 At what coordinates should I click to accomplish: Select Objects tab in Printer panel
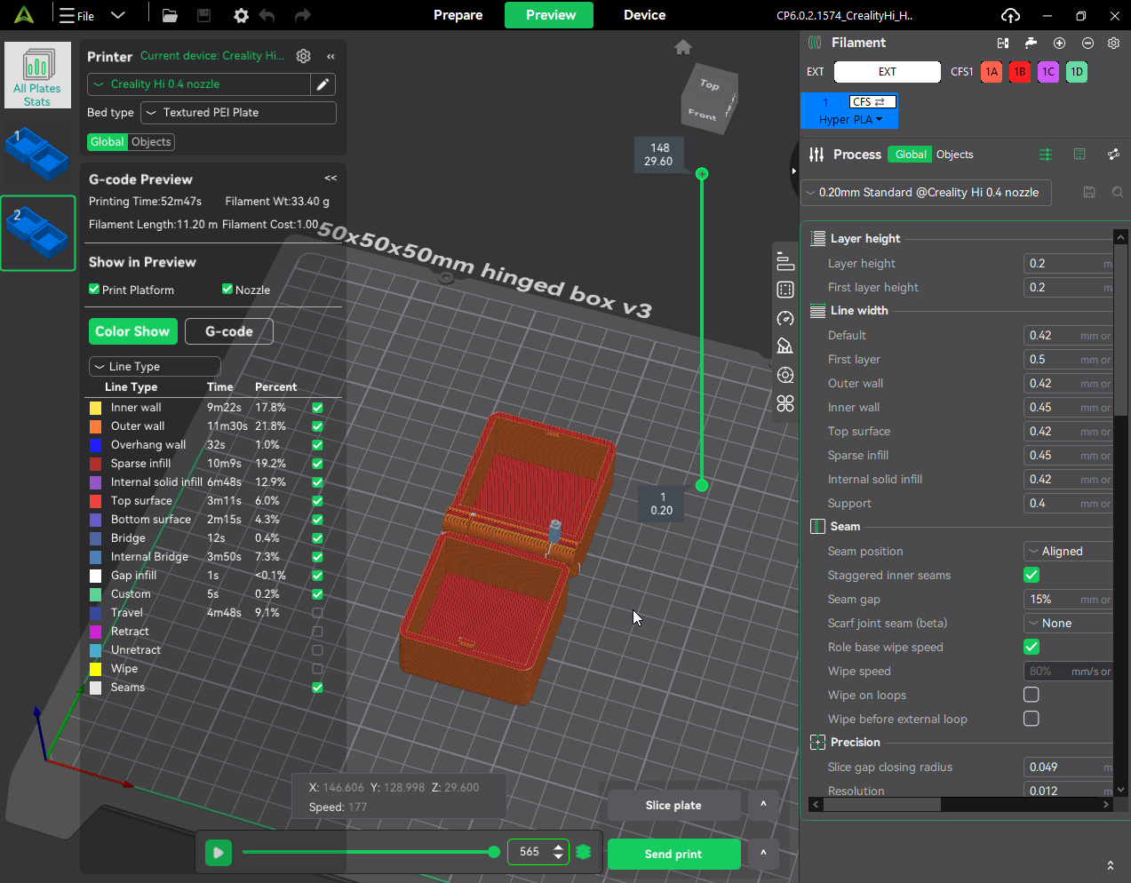(151, 142)
